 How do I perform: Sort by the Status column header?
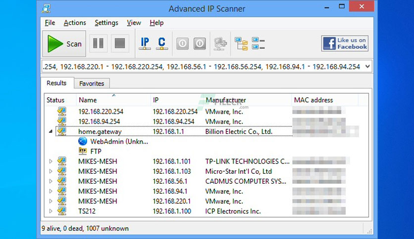tap(60, 100)
